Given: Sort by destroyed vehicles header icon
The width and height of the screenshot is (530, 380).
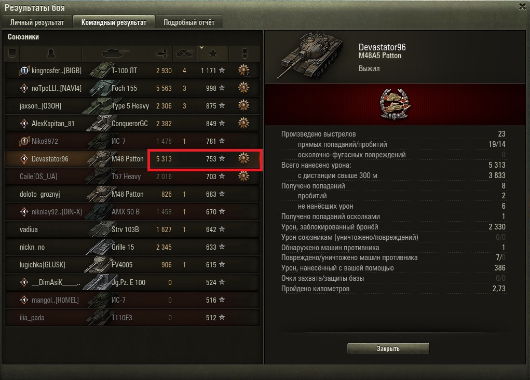Looking at the screenshot, I should pyautogui.click(x=185, y=53).
